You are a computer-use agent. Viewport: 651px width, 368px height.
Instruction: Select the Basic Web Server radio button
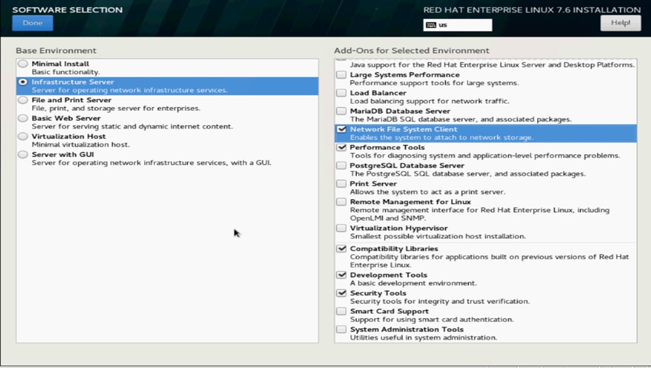click(x=23, y=118)
